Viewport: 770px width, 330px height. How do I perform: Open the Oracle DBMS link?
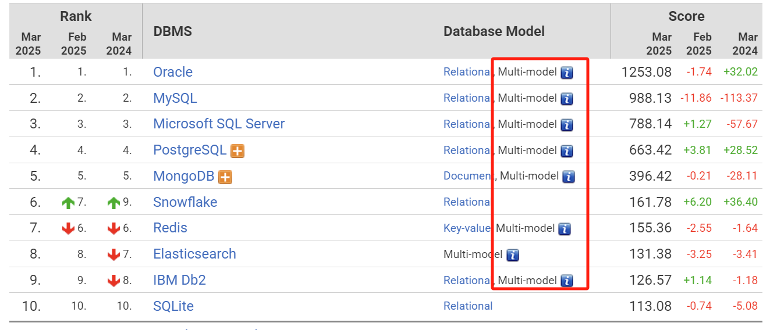(173, 72)
